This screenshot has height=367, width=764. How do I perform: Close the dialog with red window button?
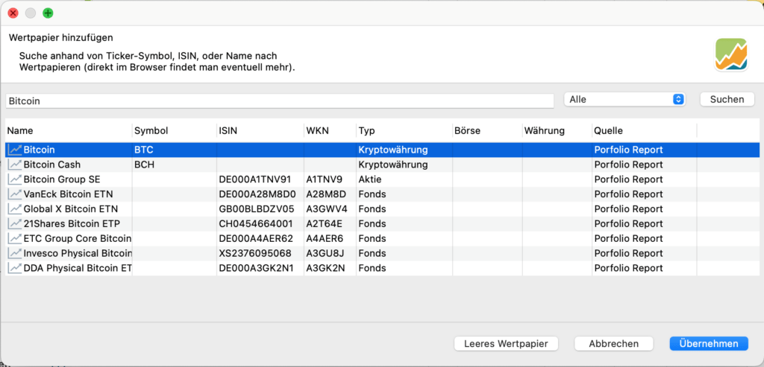[13, 13]
